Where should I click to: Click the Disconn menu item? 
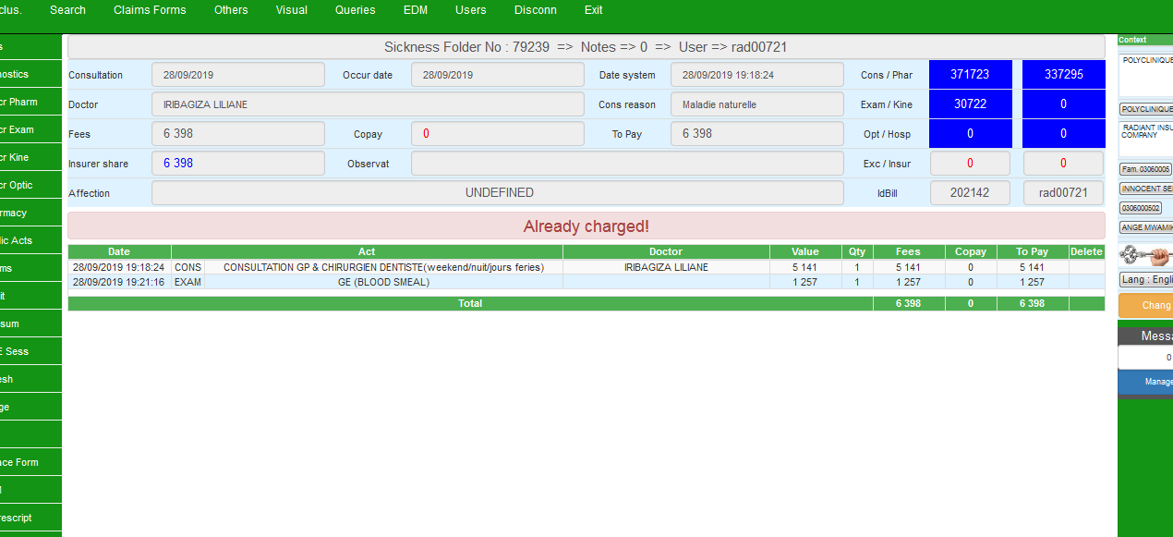pos(536,10)
